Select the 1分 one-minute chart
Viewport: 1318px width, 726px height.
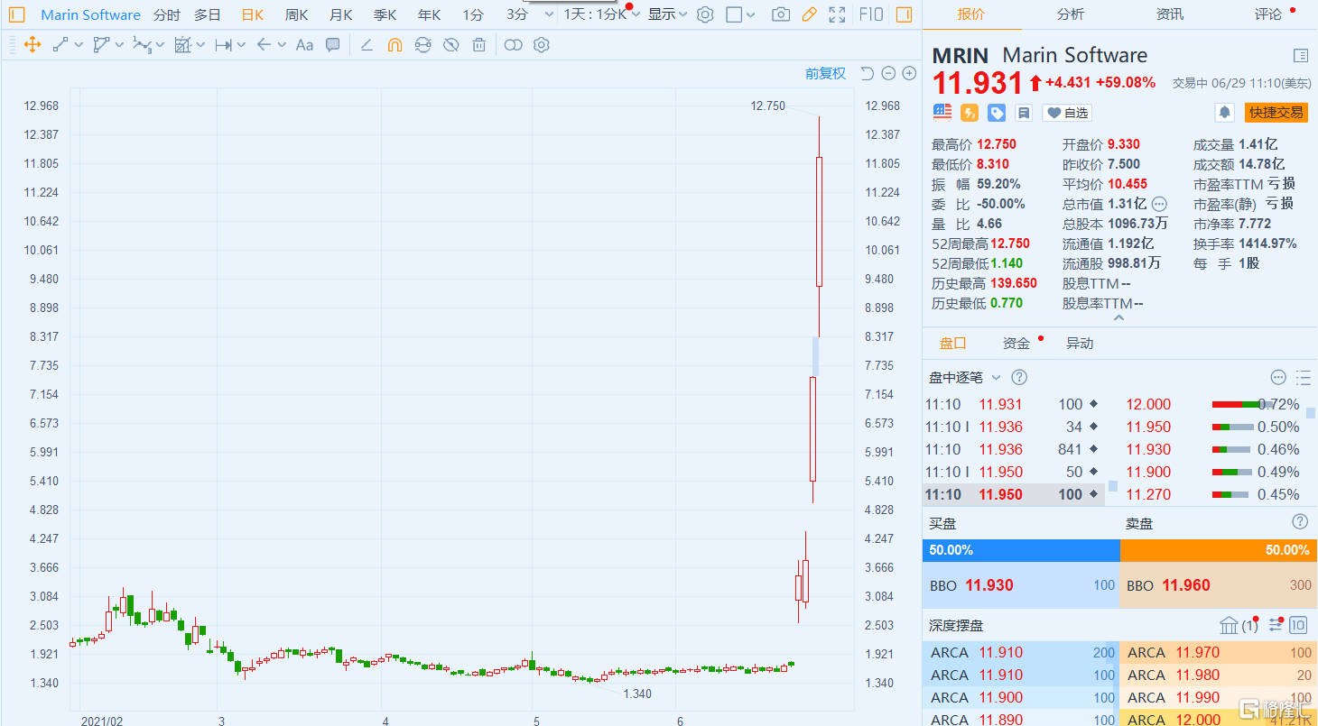click(x=473, y=14)
